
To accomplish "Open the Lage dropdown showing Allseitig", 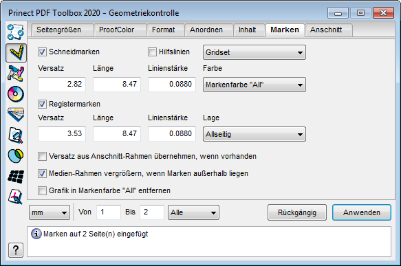I will point(254,134).
